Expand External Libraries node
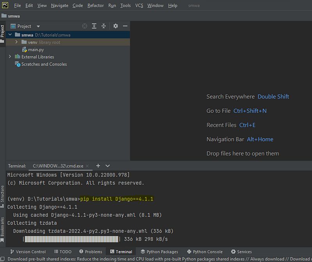The height and width of the screenshot is (262, 312). point(10,57)
